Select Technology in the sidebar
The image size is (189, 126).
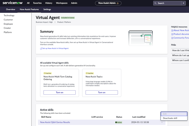9,15
